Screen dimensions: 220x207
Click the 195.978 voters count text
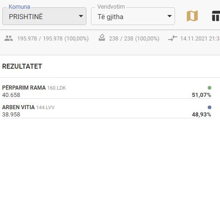[x=53, y=39]
